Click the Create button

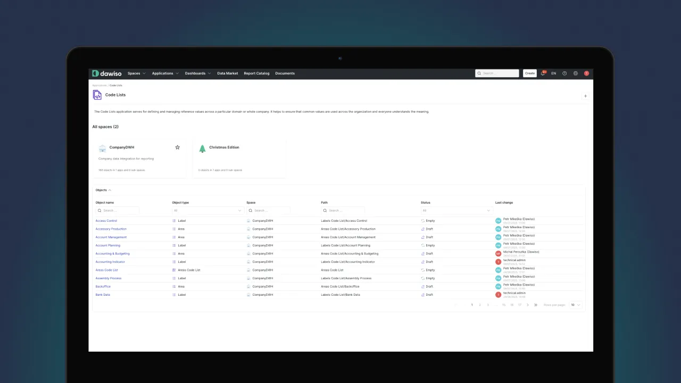coord(530,73)
